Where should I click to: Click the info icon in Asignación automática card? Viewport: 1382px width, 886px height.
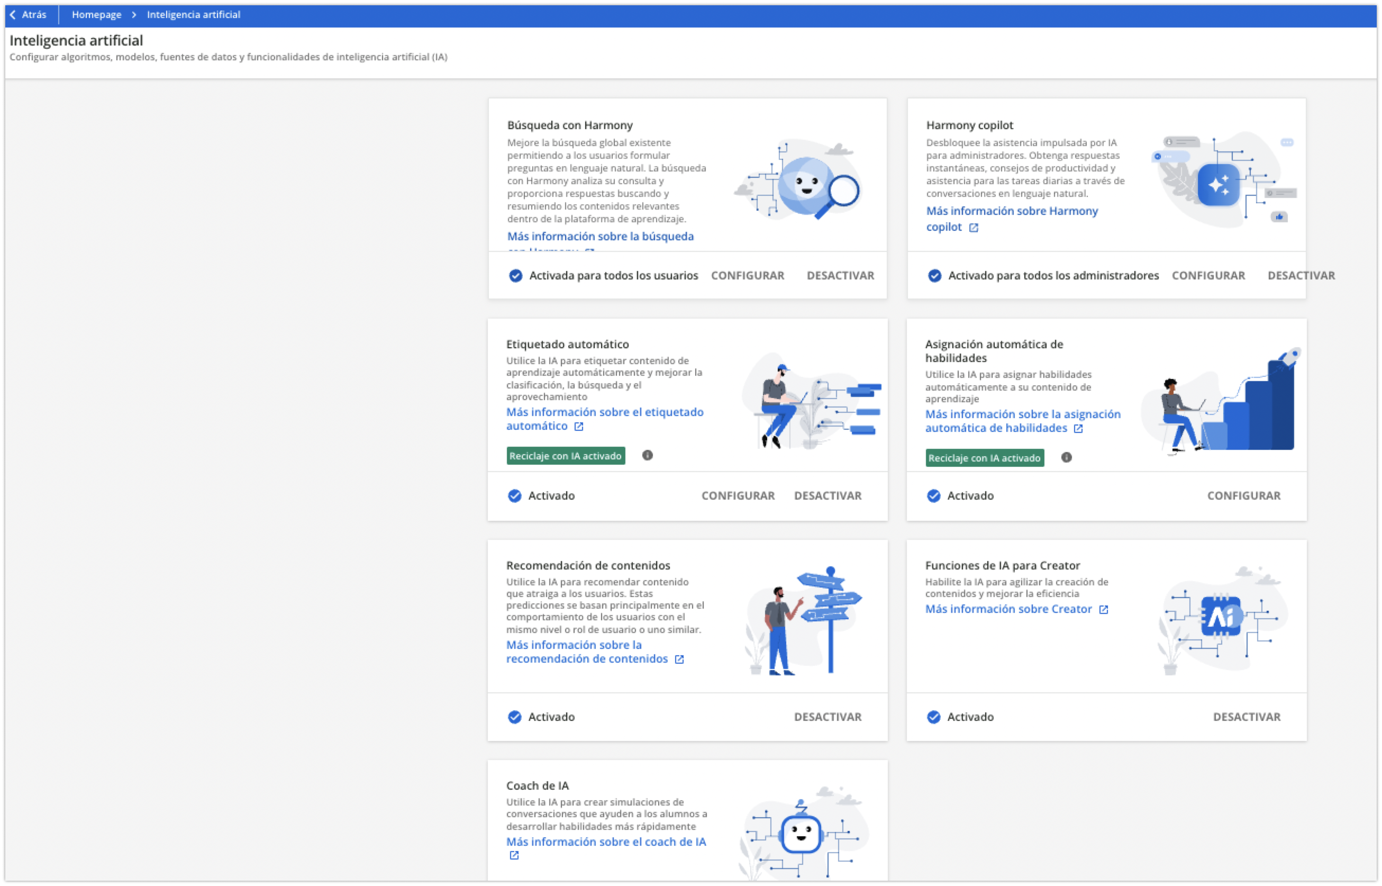1066,457
